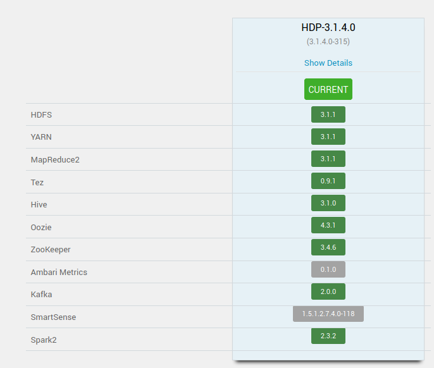
Task: Select the Kafka service row label
Action: pos(41,294)
